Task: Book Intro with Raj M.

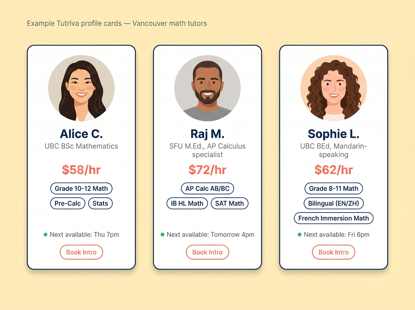Action: (x=207, y=252)
